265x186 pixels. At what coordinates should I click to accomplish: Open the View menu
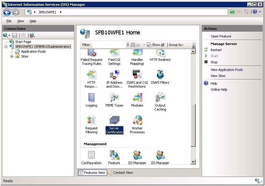coord(20,21)
